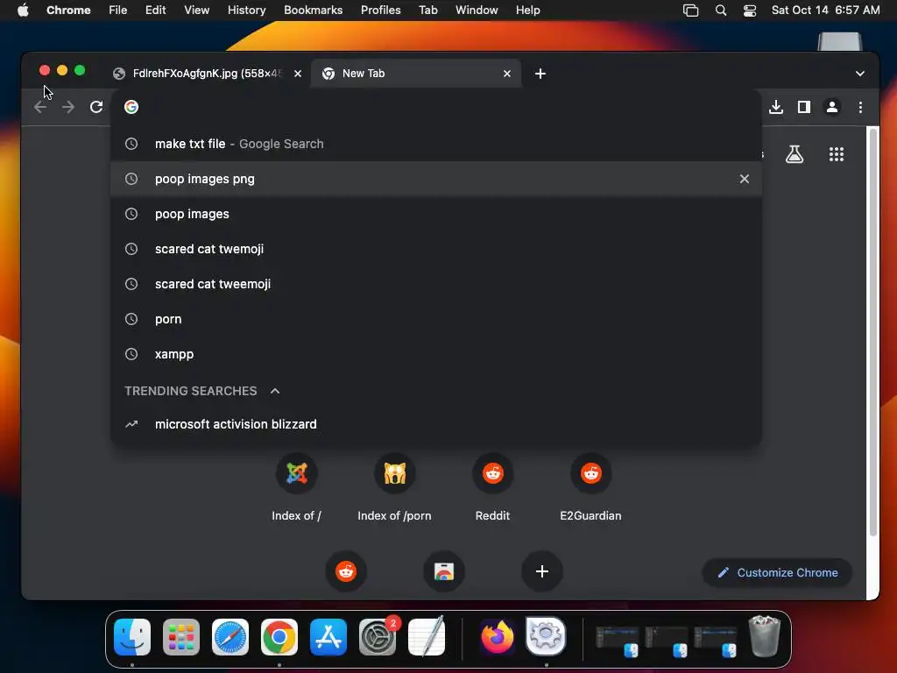Open the Search Labs flask icon
This screenshot has width=897, height=673.
point(794,154)
